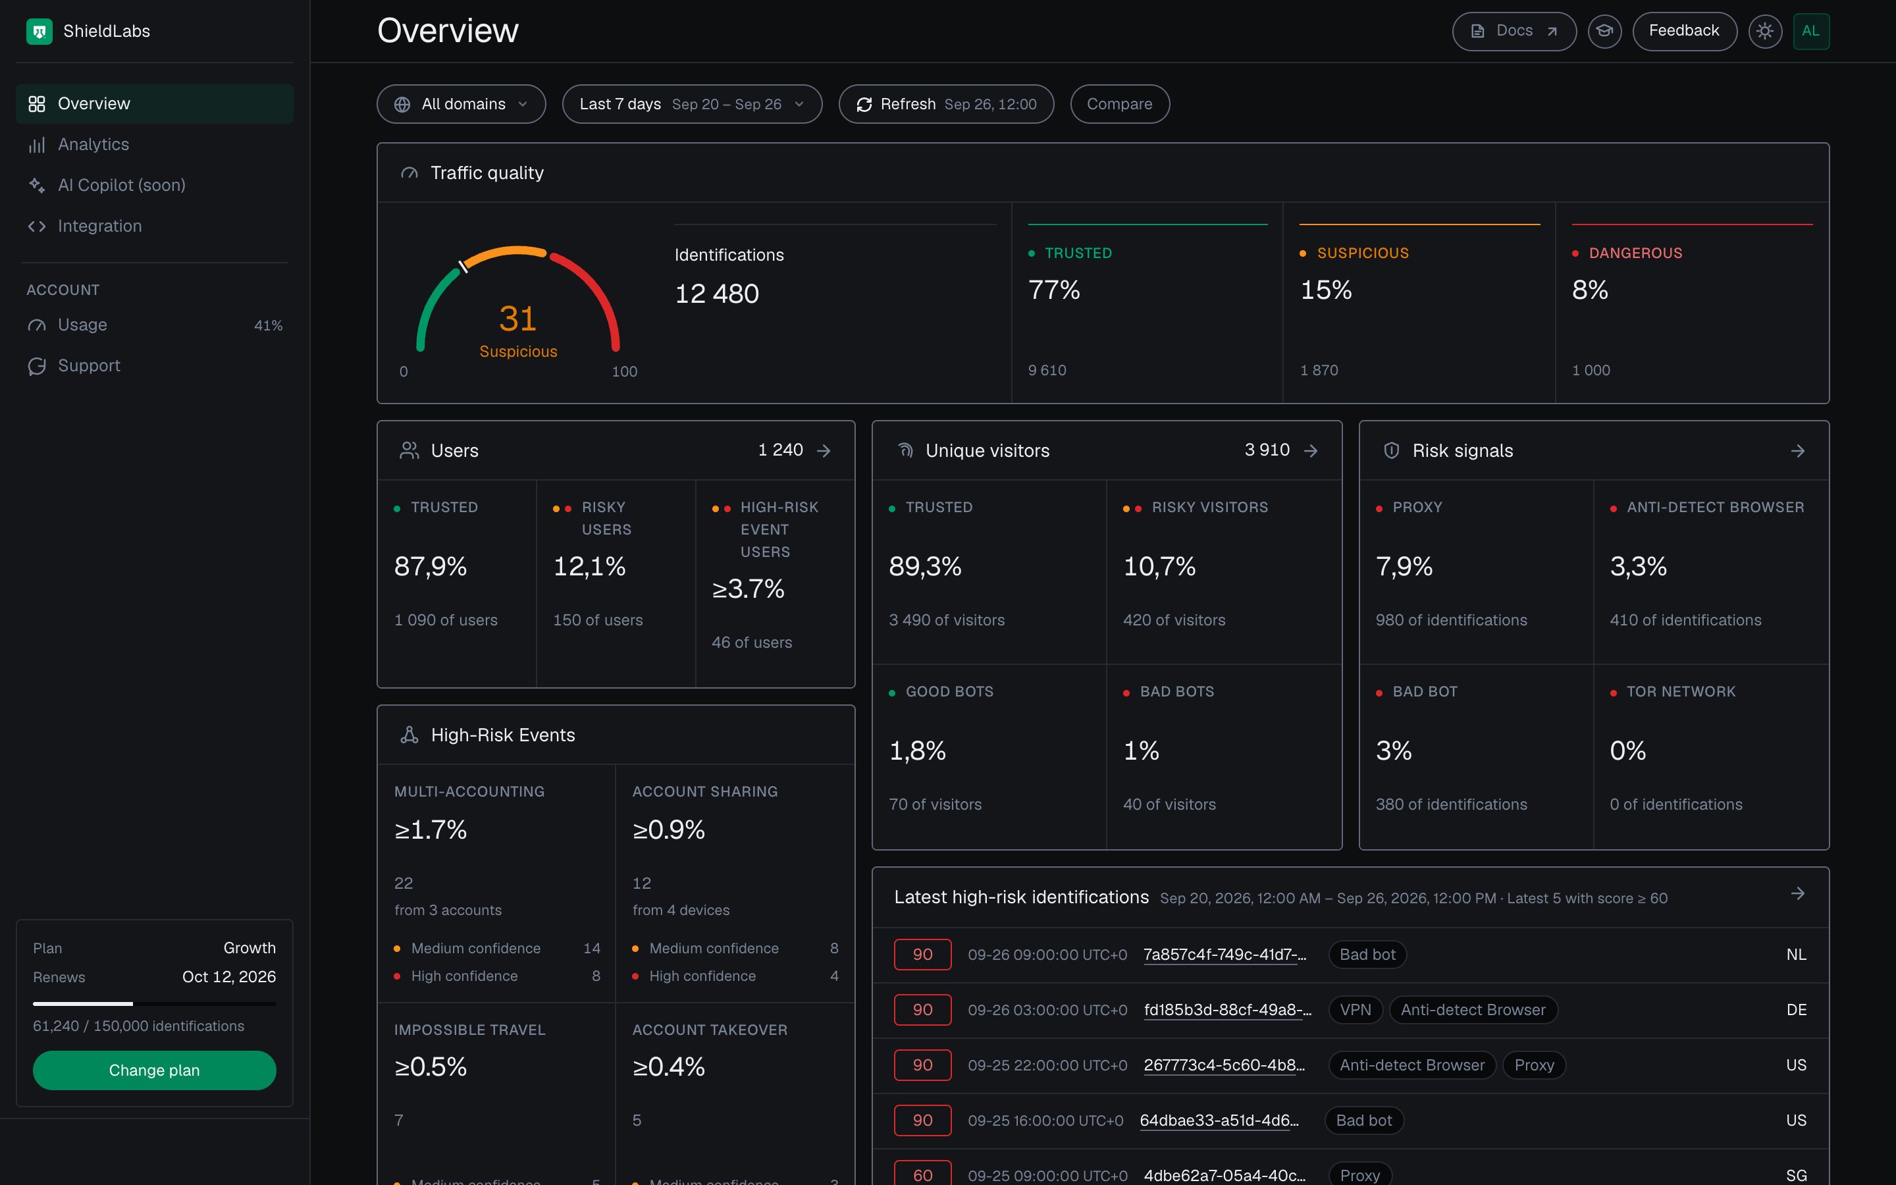This screenshot has height=1185, width=1896.
Task: Click the plan usage progress bar
Action: point(154,1004)
